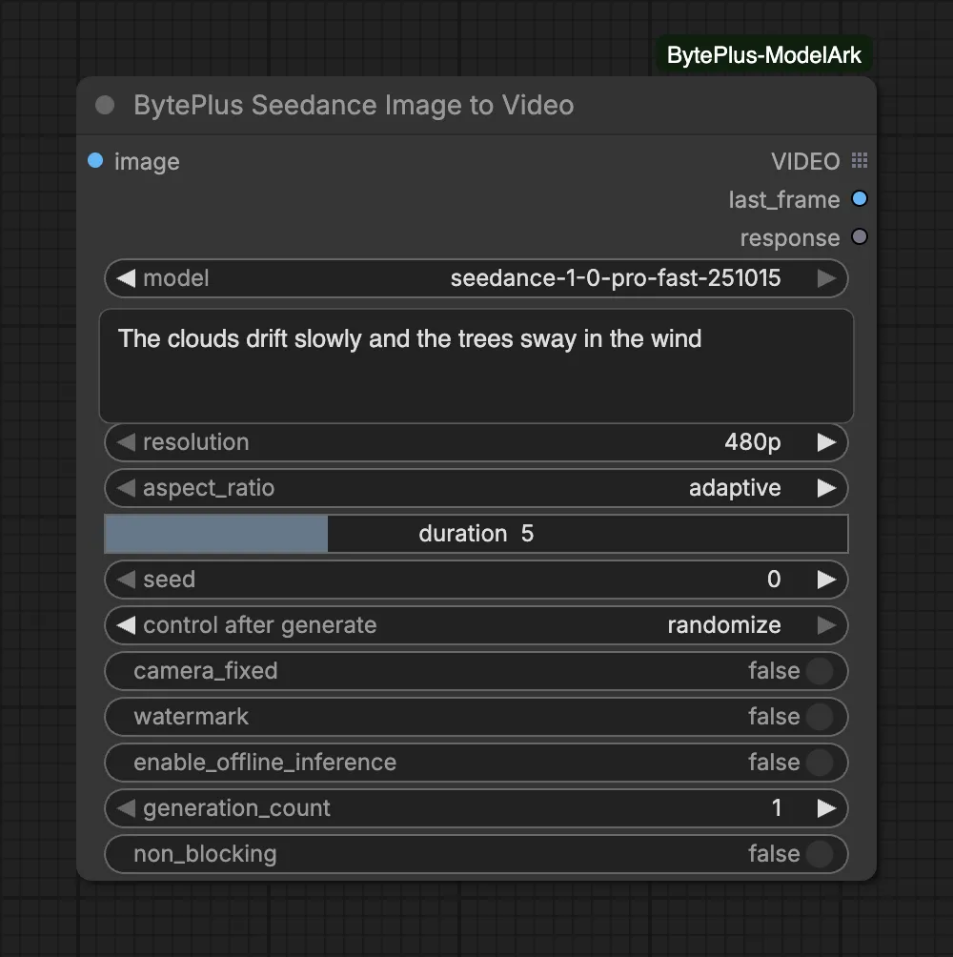Click the seed value 0 field
This screenshot has width=953, height=957.
[774, 580]
